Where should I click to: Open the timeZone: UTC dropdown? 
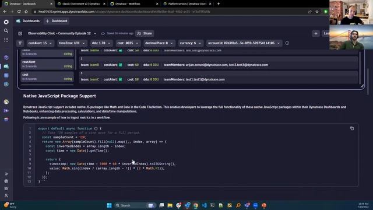tap(72, 43)
